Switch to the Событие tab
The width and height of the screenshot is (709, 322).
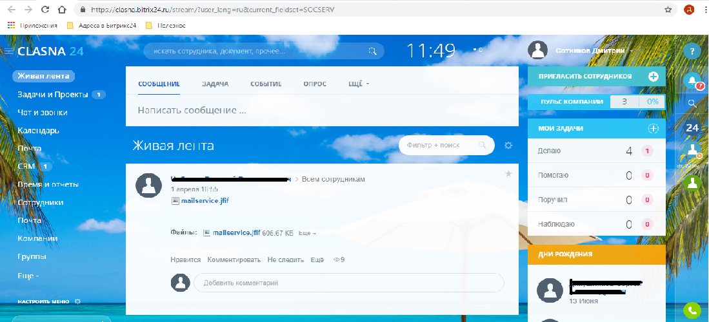point(266,84)
